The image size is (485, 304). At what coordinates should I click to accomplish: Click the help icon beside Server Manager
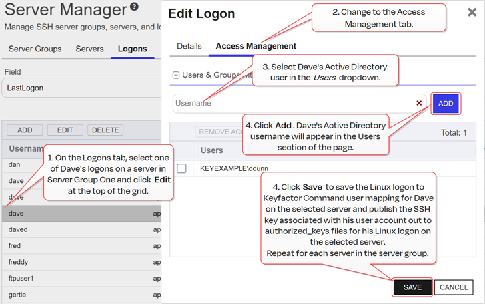pyautogui.click(x=135, y=8)
